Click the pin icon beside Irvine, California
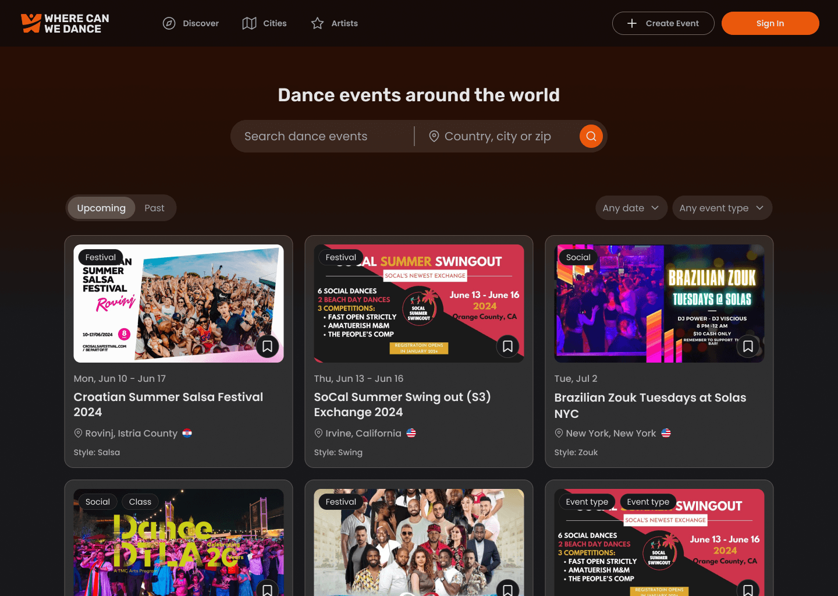 tap(318, 433)
